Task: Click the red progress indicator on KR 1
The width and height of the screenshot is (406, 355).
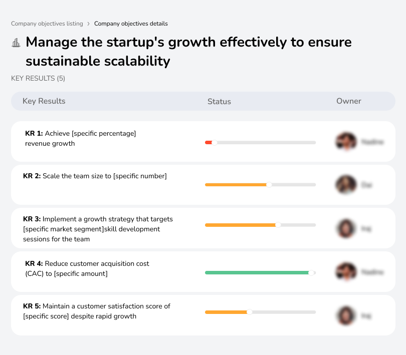Action: click(209, 142)
